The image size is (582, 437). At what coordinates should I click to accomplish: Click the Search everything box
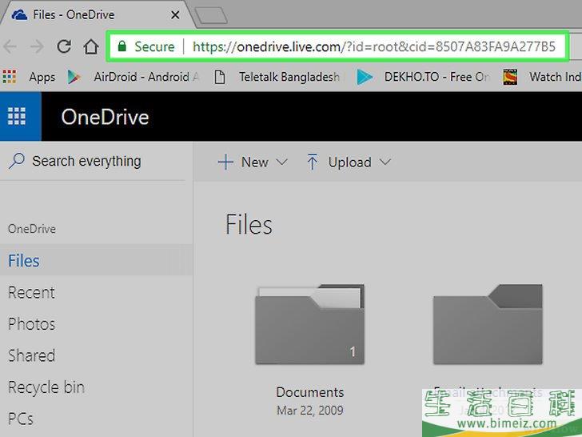93,162
